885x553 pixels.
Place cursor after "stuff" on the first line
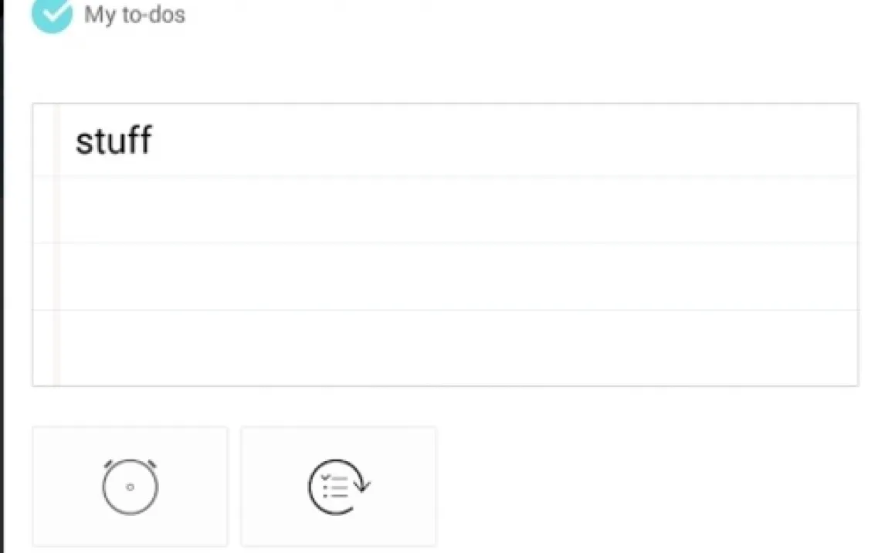coord(156,141)
